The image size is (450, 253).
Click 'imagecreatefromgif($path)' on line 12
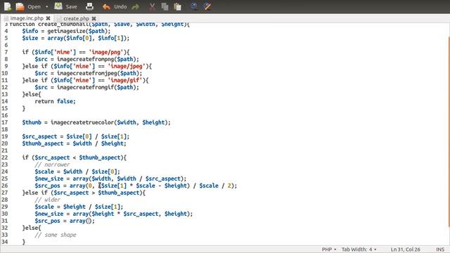(x=97, y=87)
